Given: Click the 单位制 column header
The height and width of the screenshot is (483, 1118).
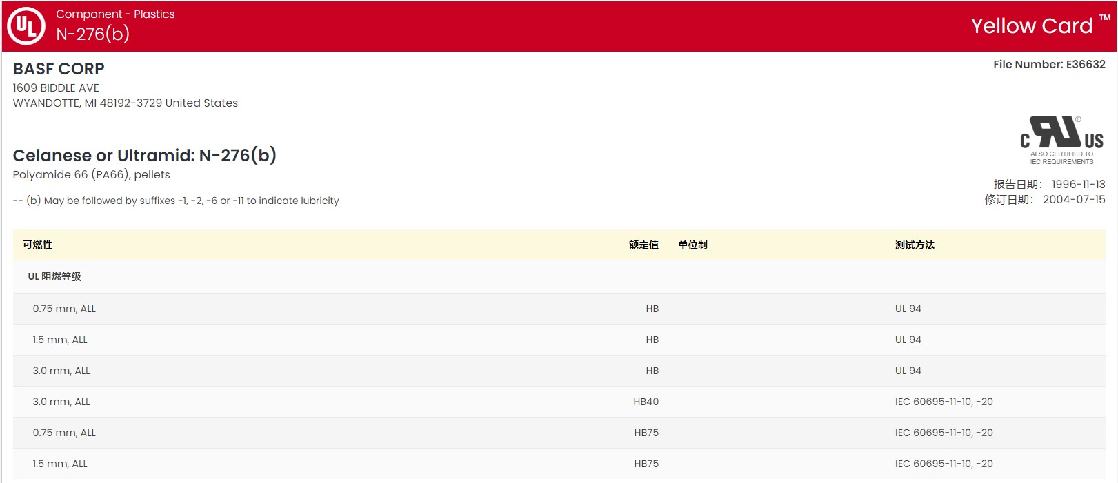Looking at the screenshot, I should [692, 245].
